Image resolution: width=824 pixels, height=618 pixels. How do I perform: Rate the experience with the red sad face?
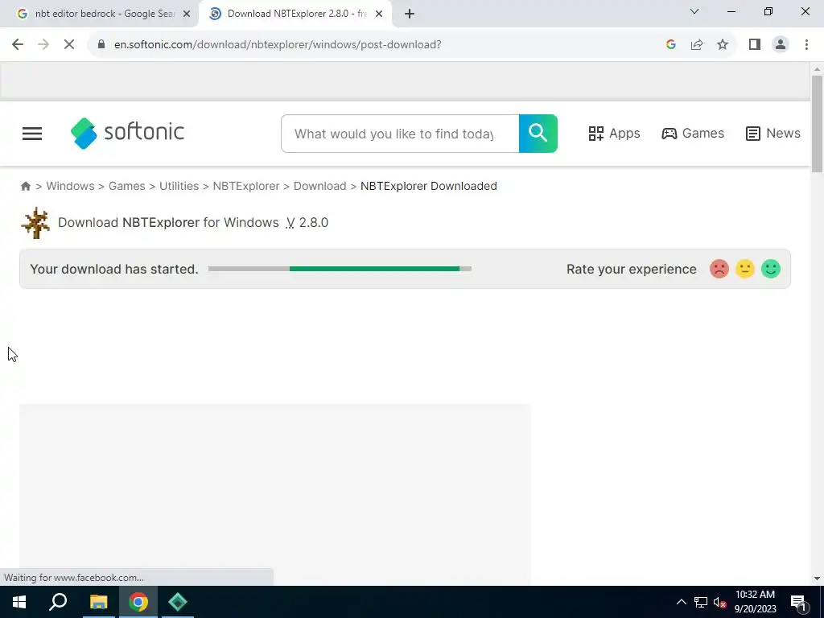[719, 269]
